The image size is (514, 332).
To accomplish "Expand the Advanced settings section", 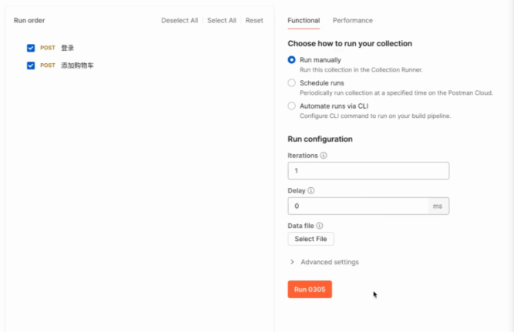I will click(x=324, y=262).
